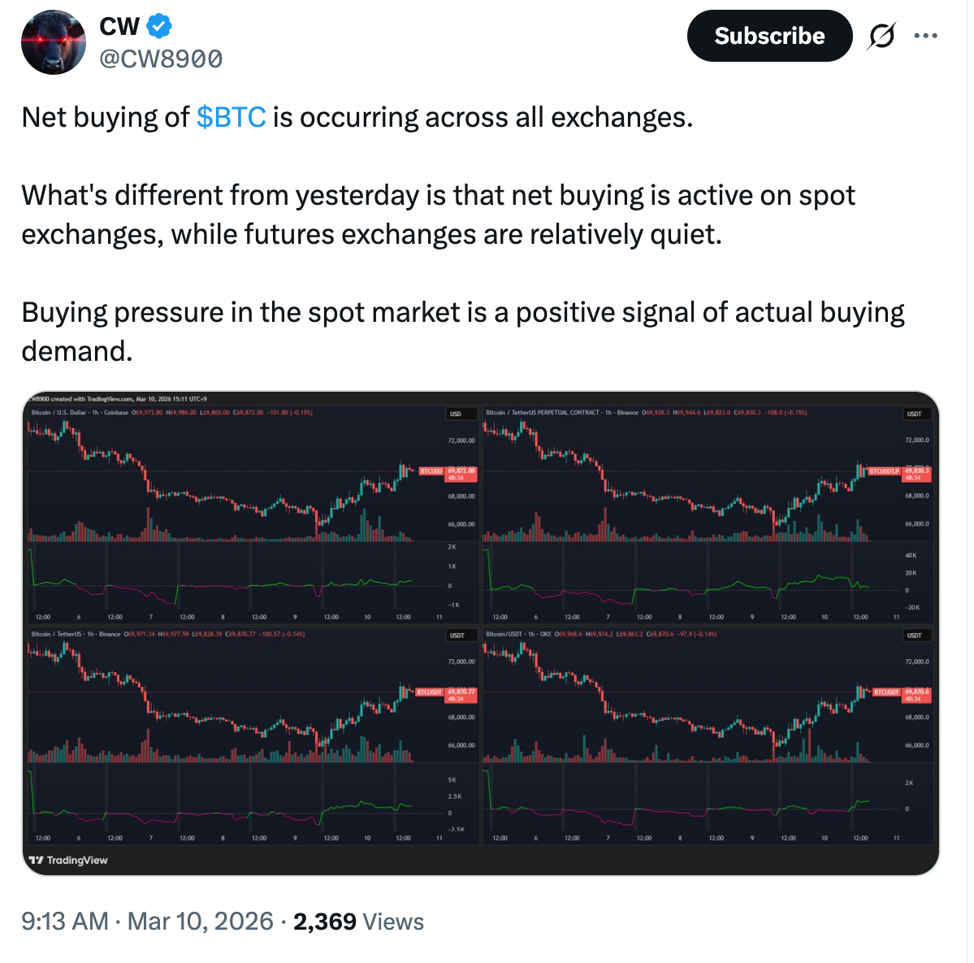Open the more options ellipsis menu
Image resolution: width=974 pixels, height=963 pixels.
(926, 35)
